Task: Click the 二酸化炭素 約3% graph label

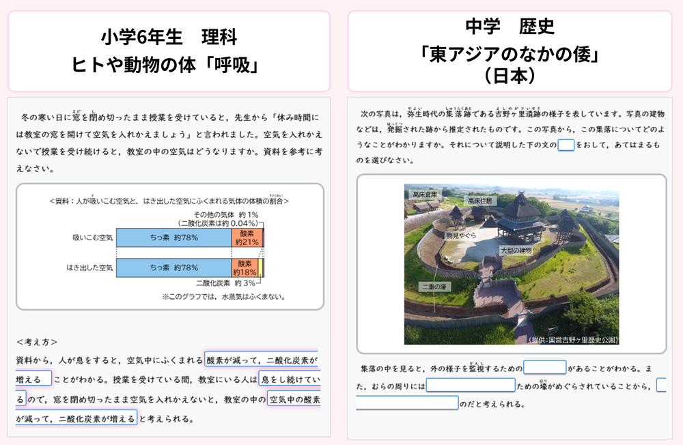Action: 225,283
